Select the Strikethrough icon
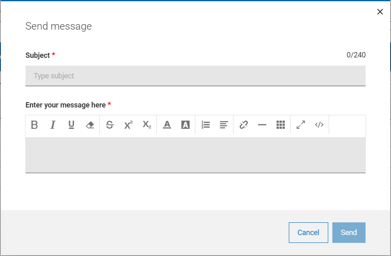 110,125
